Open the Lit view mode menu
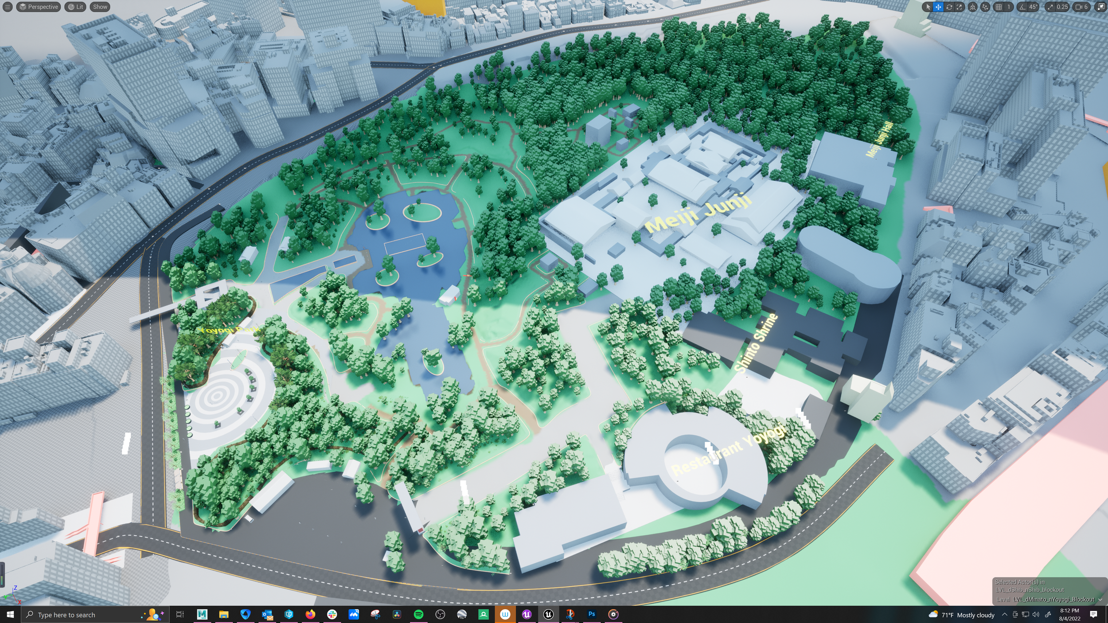Image resolution: width=1108 pixels, height=623 pixels. point(75,7)
